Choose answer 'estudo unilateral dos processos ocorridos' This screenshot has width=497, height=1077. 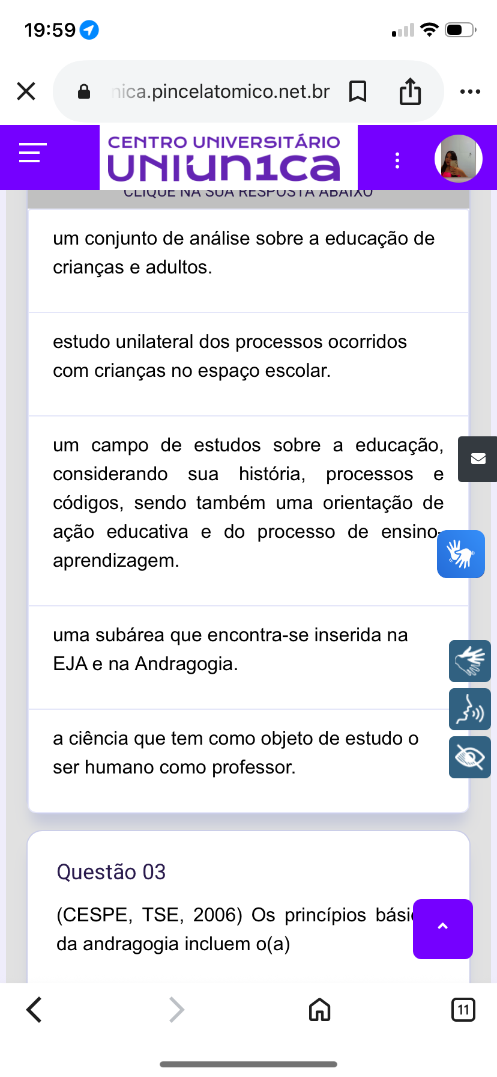pos(229,356)
